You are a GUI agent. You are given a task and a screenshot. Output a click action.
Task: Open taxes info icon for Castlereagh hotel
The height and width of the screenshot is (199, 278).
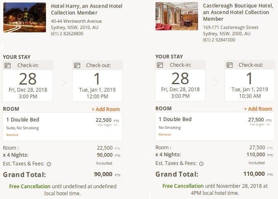[x=201, y=164]
